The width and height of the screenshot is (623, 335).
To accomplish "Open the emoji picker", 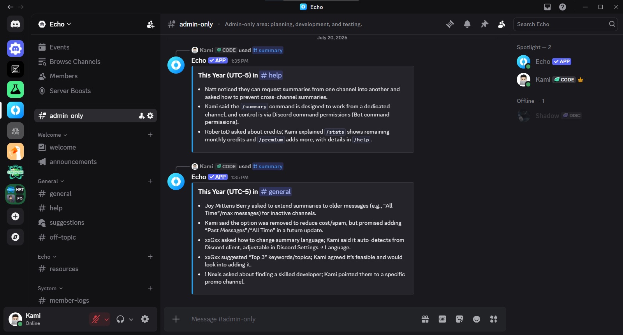I will click(x=477, y=319).
